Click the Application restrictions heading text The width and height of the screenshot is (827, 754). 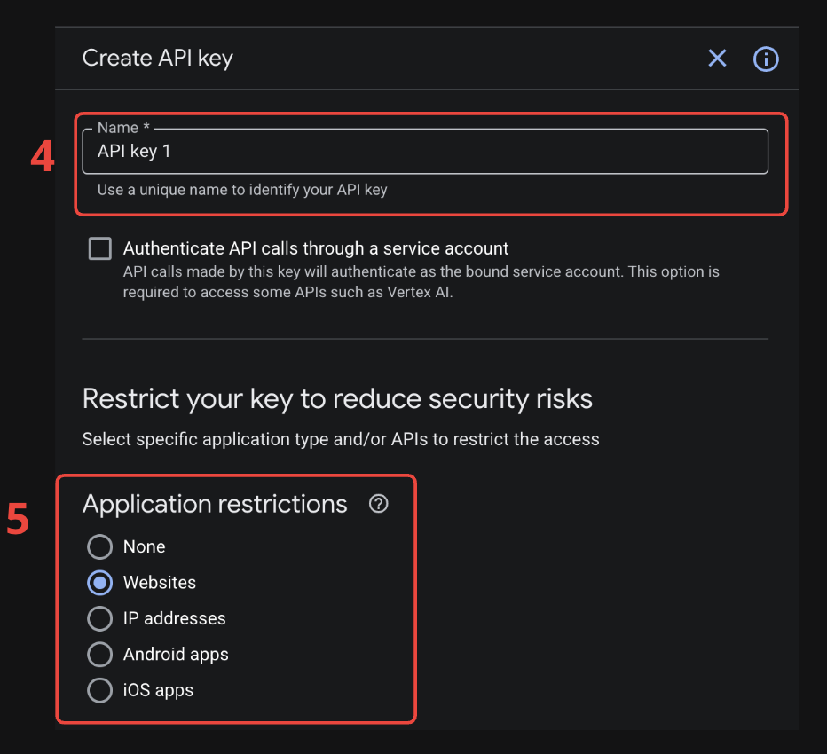[215, 504]
